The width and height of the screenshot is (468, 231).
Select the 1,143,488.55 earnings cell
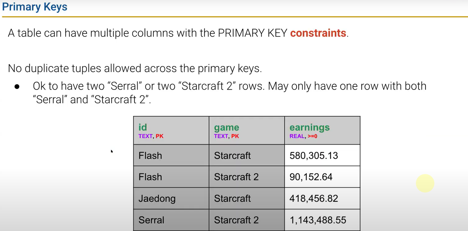tap(317, 220)
